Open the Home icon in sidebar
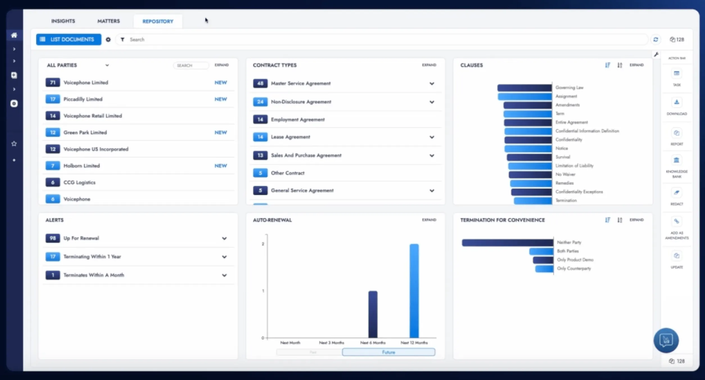Viewport: 705px width, 380px height. 14,35
